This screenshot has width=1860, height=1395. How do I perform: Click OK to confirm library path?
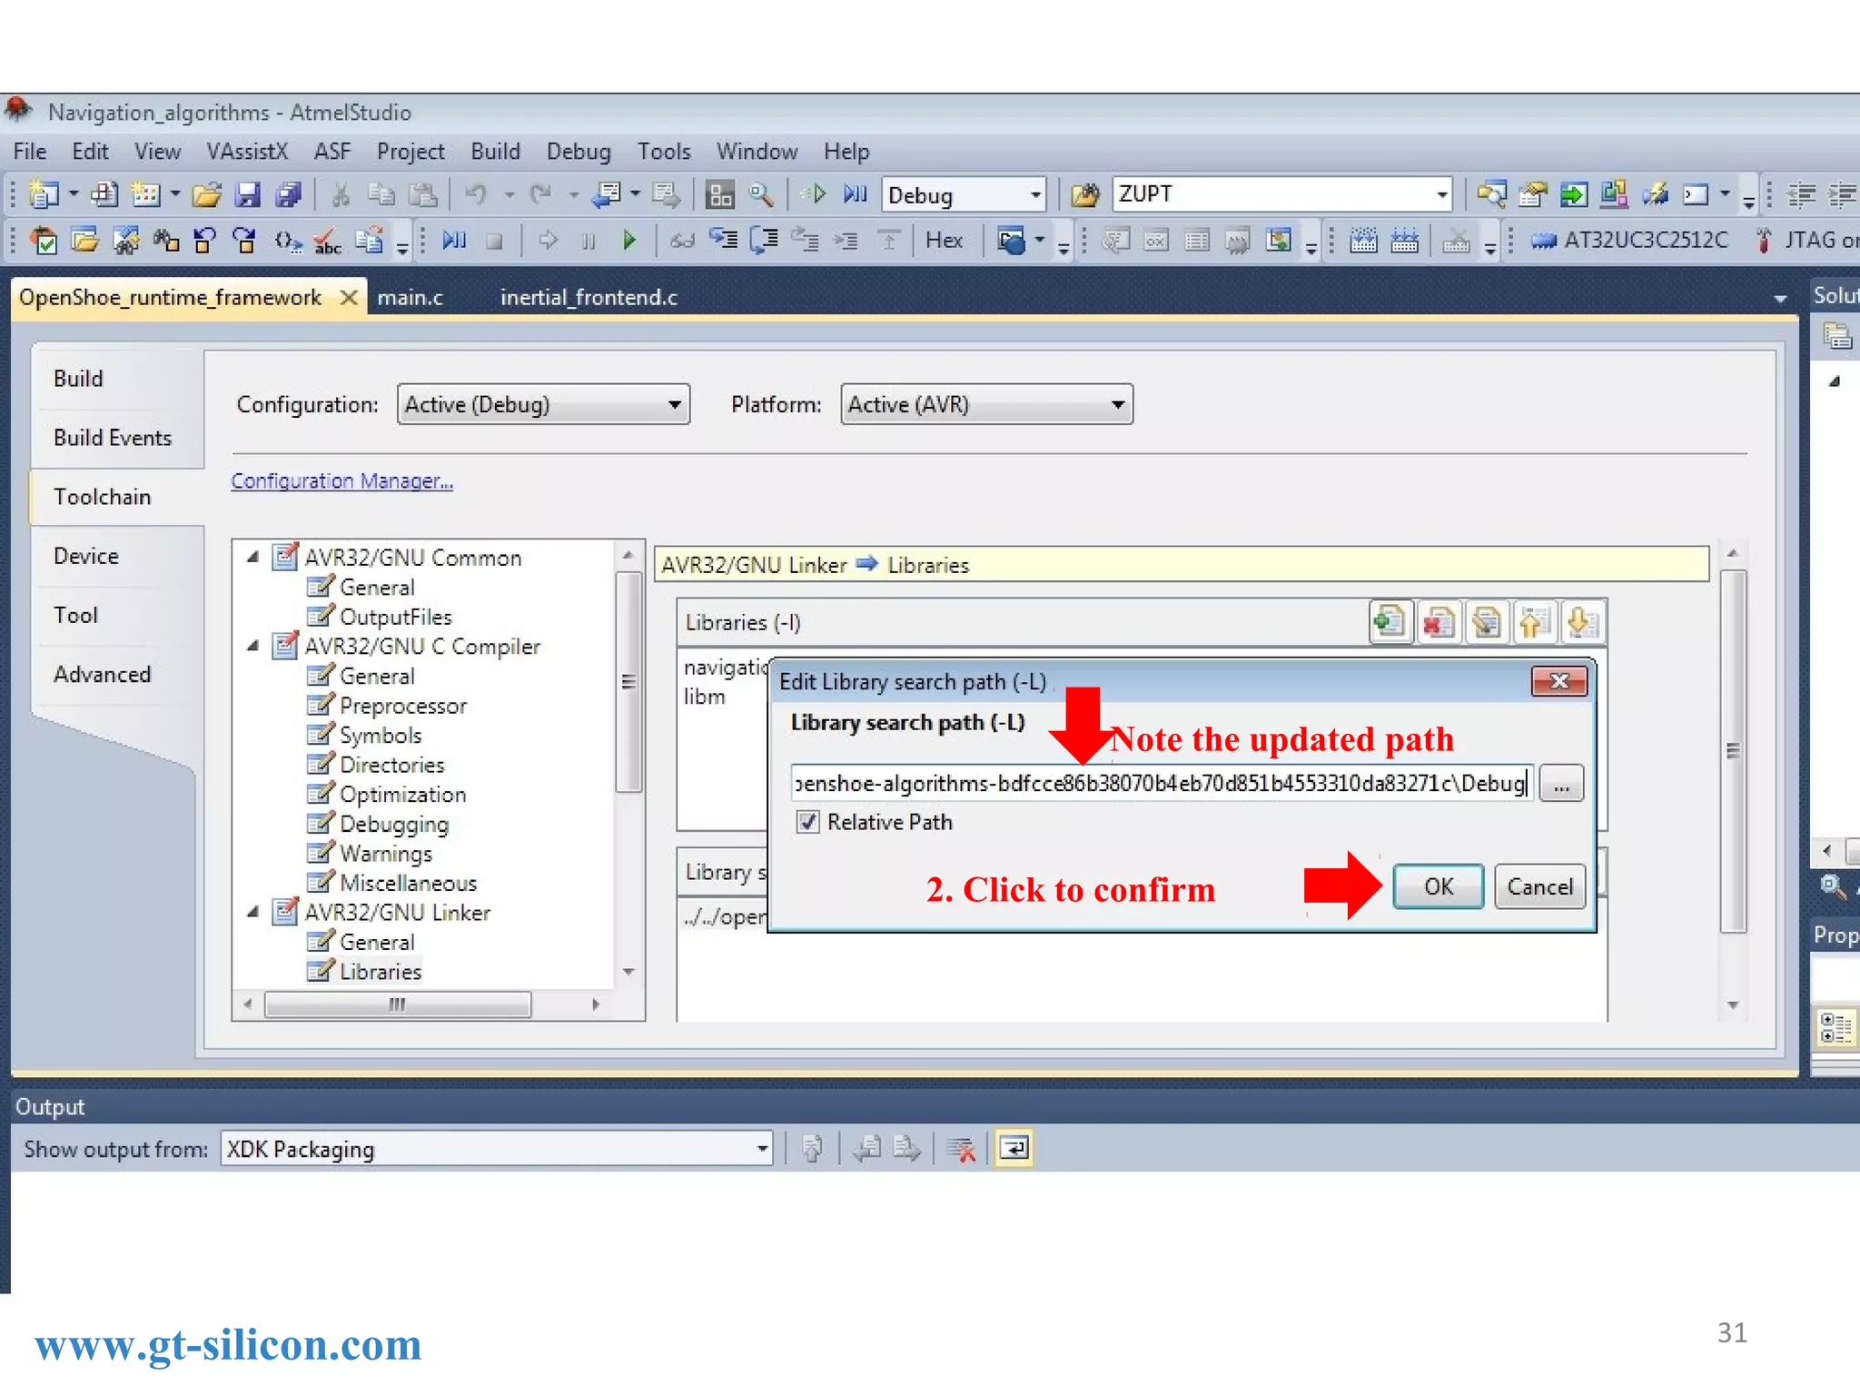click(1438, 886)
